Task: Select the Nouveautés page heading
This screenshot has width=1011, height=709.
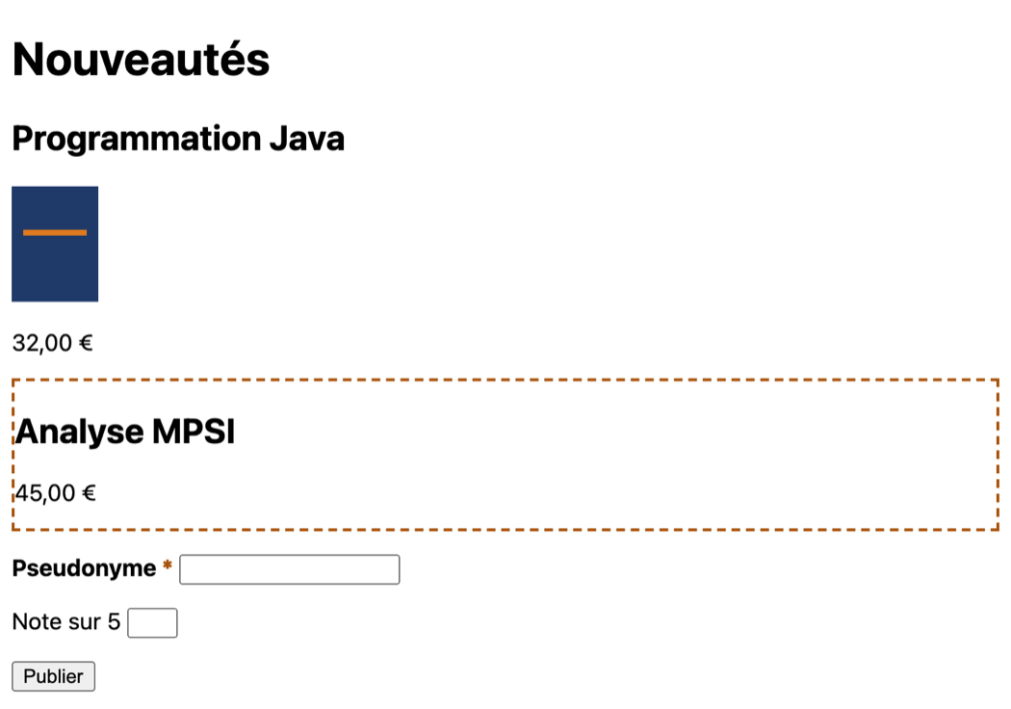Action: click(x=141, y=60)
